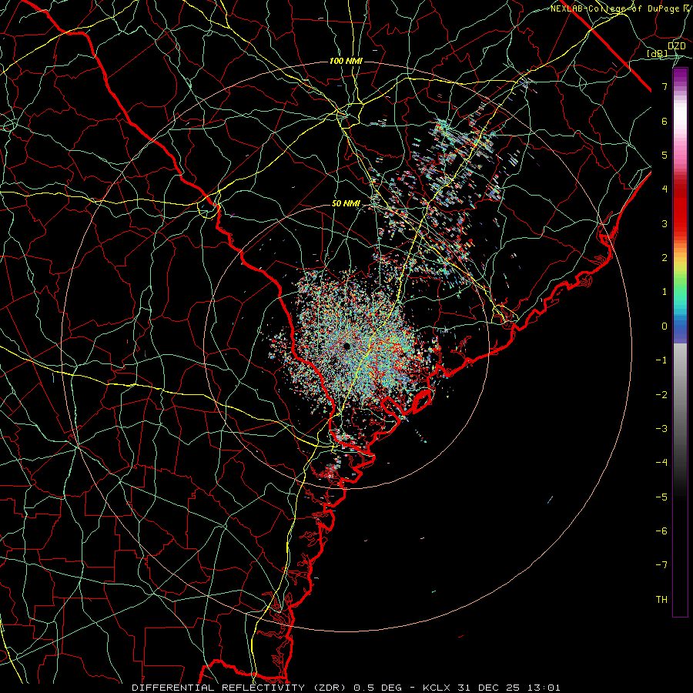Click the "KCLX" station ID in the caption

click(437, 688)
